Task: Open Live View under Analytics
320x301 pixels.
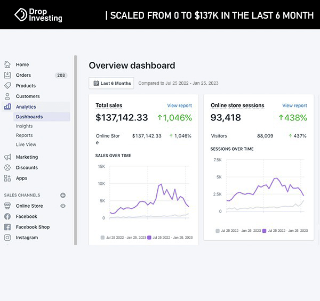Action: [x=26, y=144]
